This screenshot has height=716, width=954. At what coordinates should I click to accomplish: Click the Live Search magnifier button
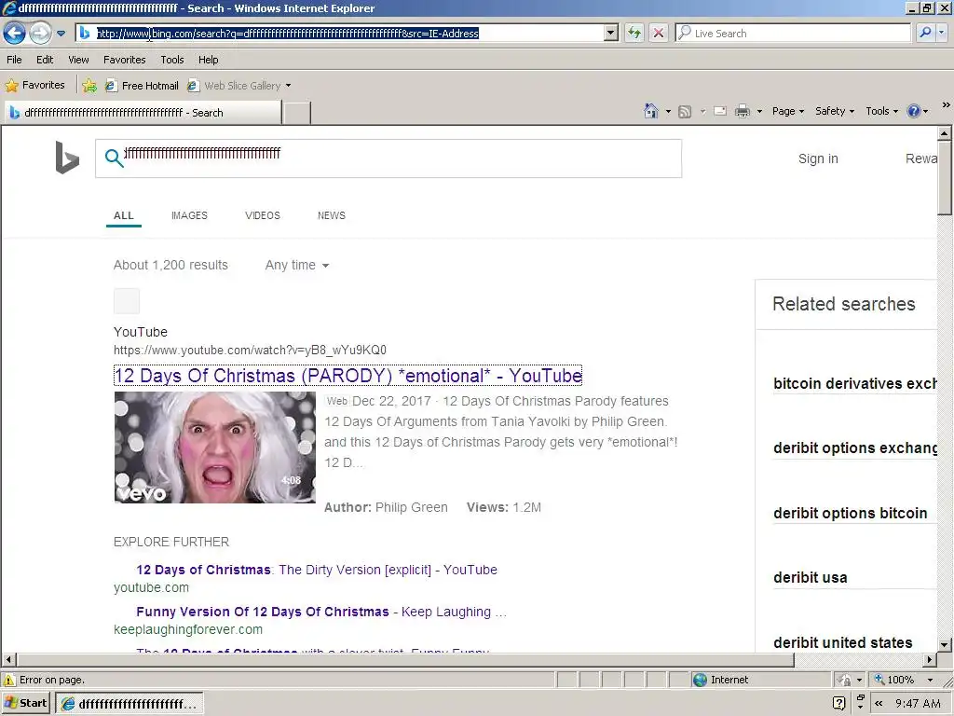pyautogui.click(x=925, y=33)
